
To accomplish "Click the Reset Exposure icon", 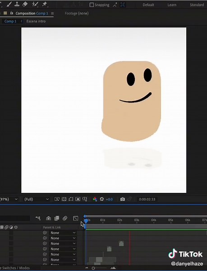I will [x=102, y=199].
